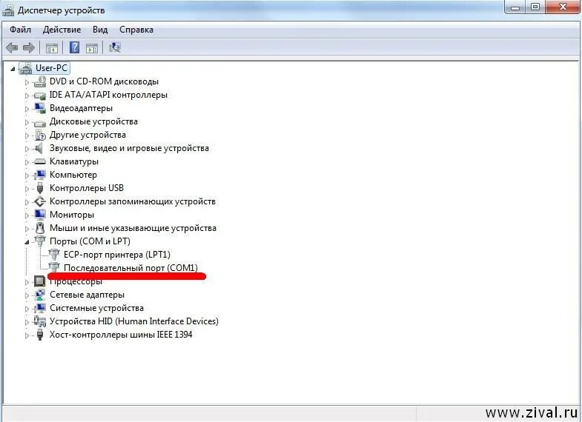The image size is (582, 422).
Task: Click the Мониторы display icon
Action: (40, 215)
